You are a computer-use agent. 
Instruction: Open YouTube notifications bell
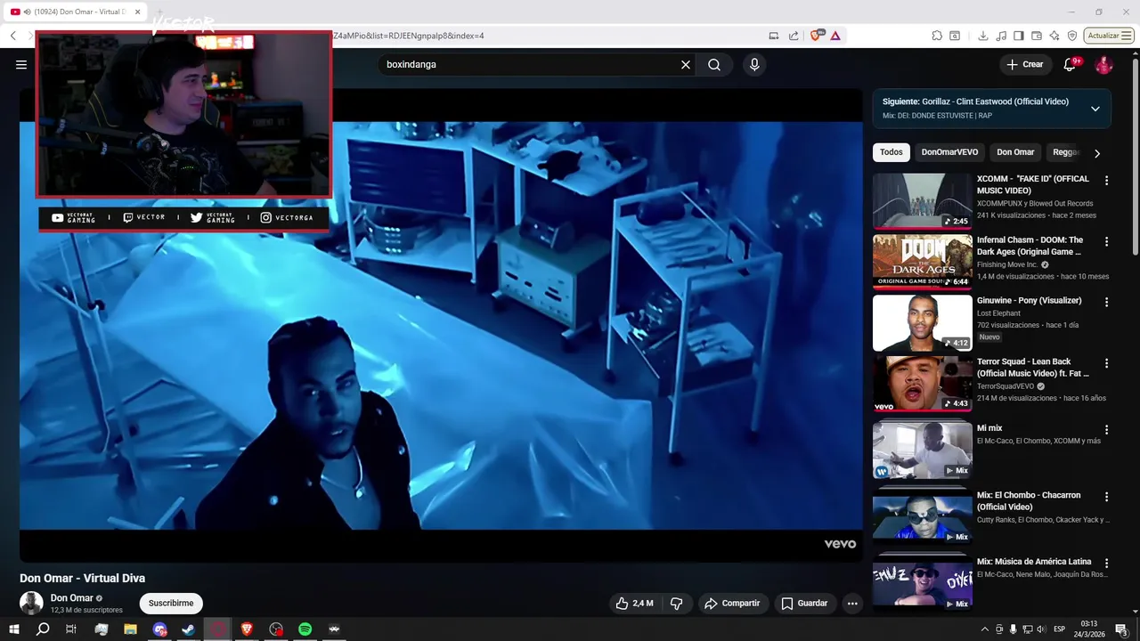click(1071, 64)
